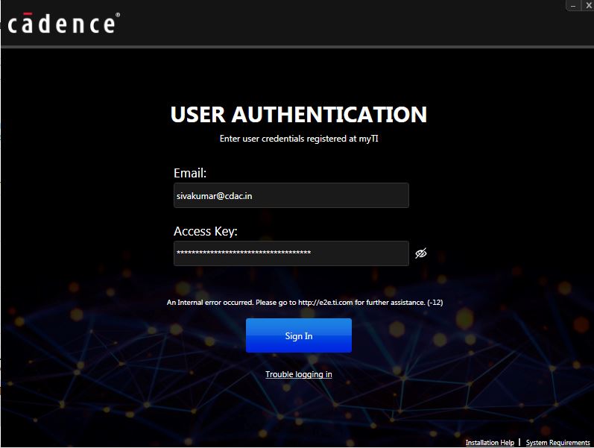Close the authentication window
This screenshot has width=594, height=448.
(x=588, y=5)
